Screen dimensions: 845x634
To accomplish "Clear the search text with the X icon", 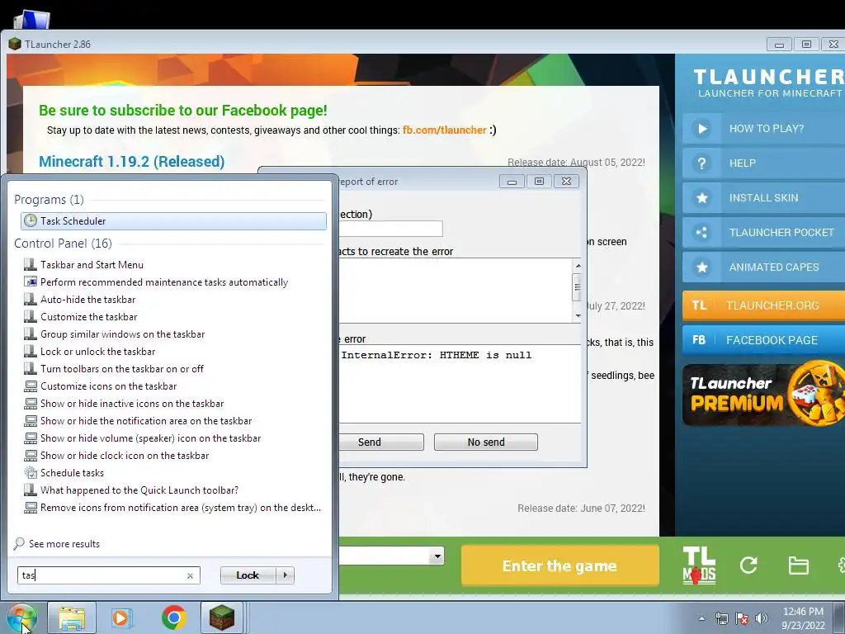I will 190,575.
